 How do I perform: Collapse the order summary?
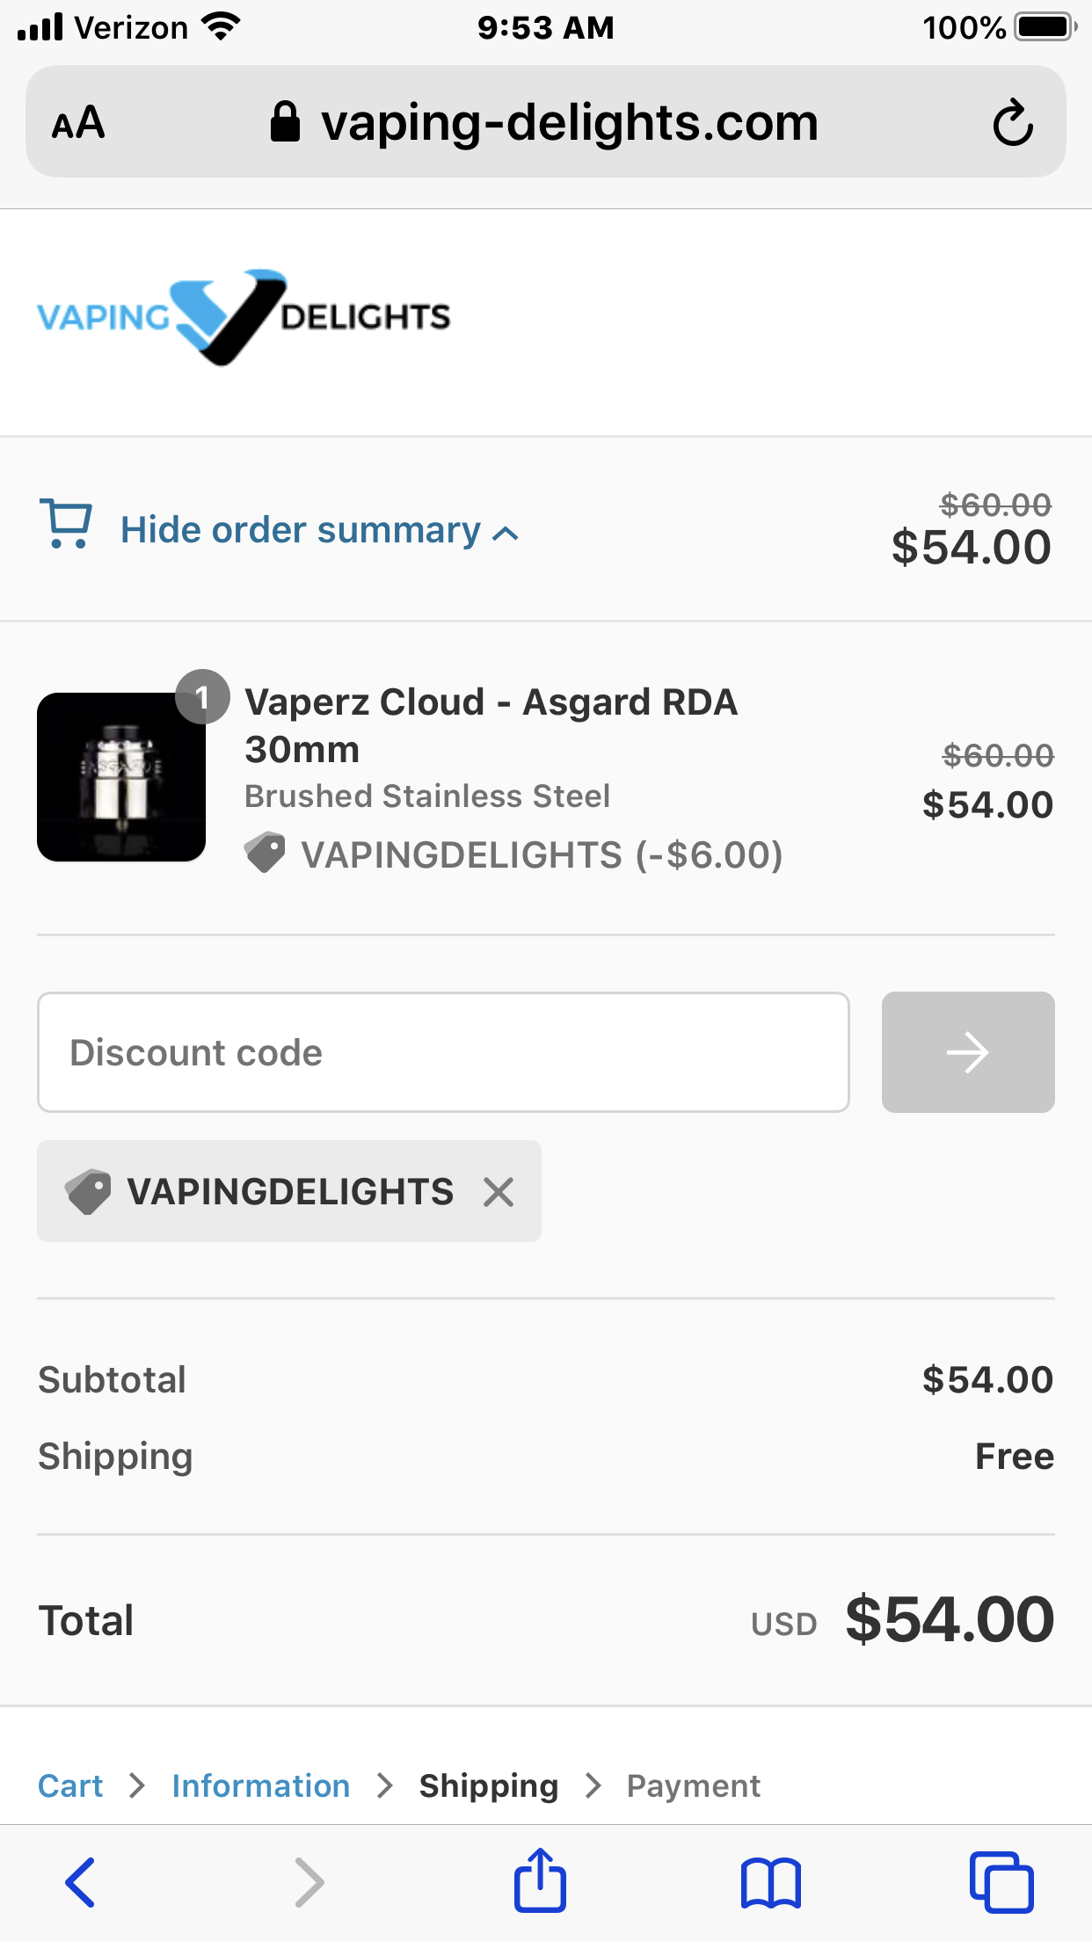301,530
